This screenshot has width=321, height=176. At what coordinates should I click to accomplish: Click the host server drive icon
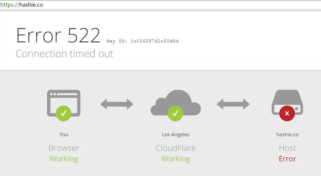[x=287, y=102]
